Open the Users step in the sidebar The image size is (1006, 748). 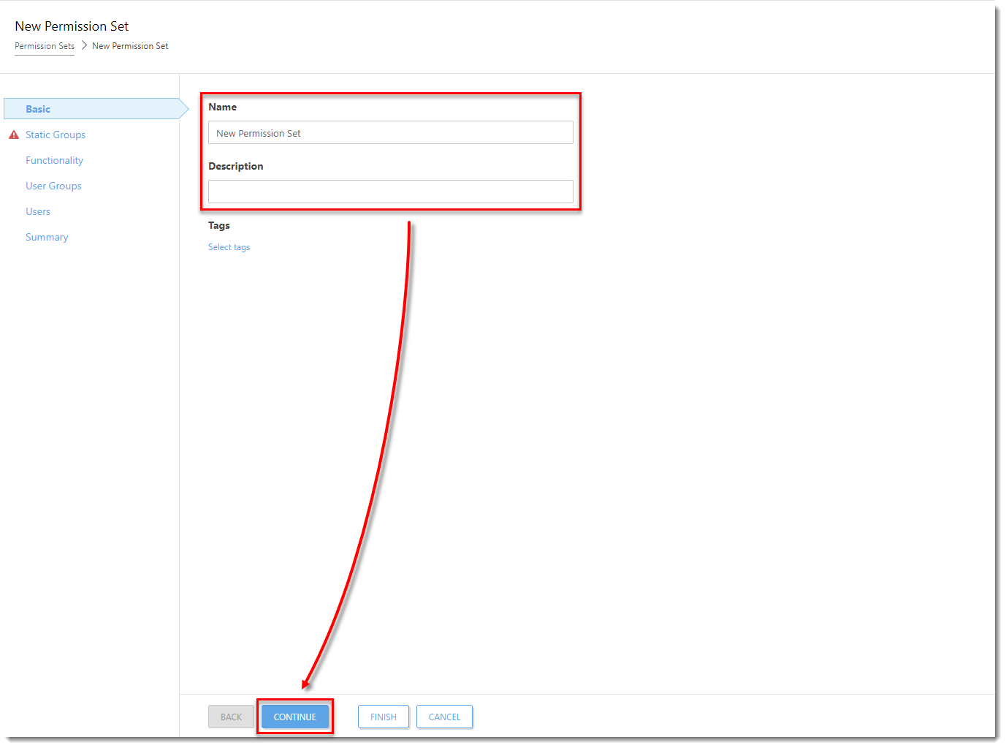point(38,211)
